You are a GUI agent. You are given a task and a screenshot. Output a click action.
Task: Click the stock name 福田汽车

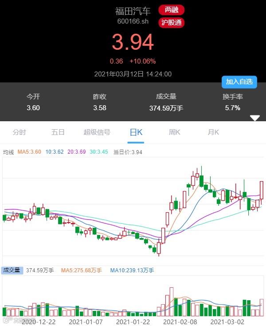pos(133,11)
